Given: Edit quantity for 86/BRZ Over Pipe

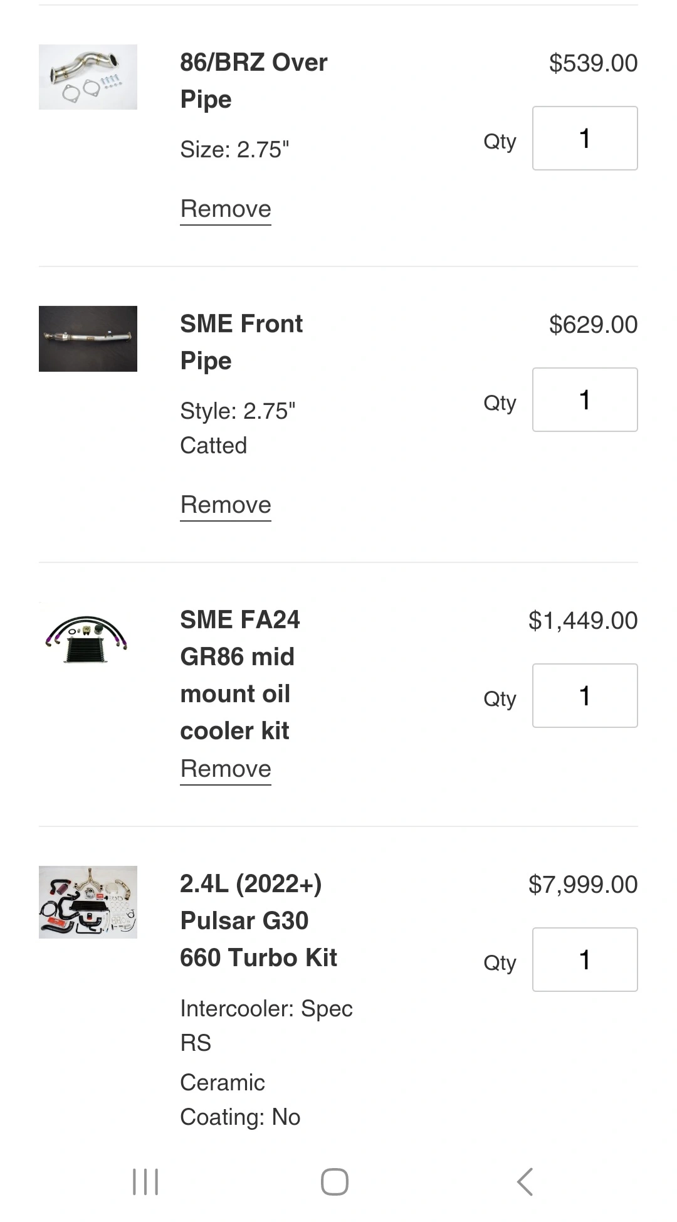Looking at the screenshot, I should coord(584,139).
